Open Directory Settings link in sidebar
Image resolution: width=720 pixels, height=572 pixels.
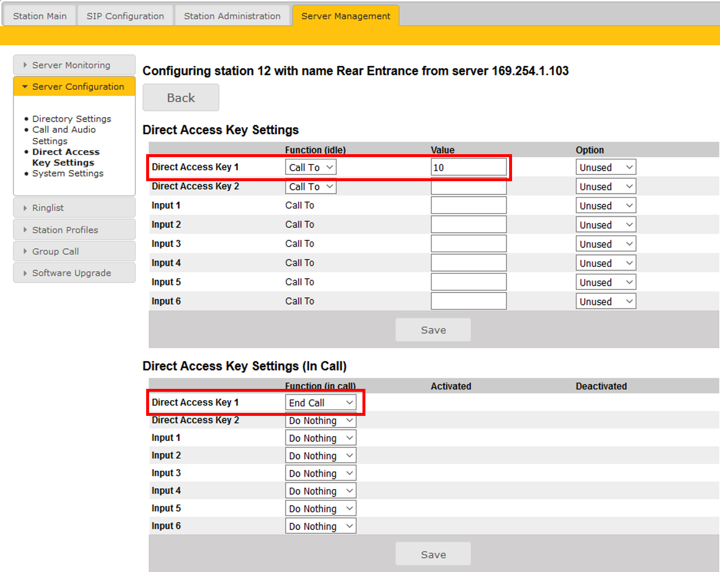click(72, 119)
